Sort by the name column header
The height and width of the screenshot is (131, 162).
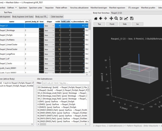(x=12, y=22)
